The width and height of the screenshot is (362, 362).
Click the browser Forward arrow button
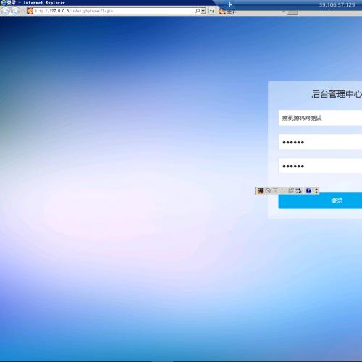(x=15, y=11)
